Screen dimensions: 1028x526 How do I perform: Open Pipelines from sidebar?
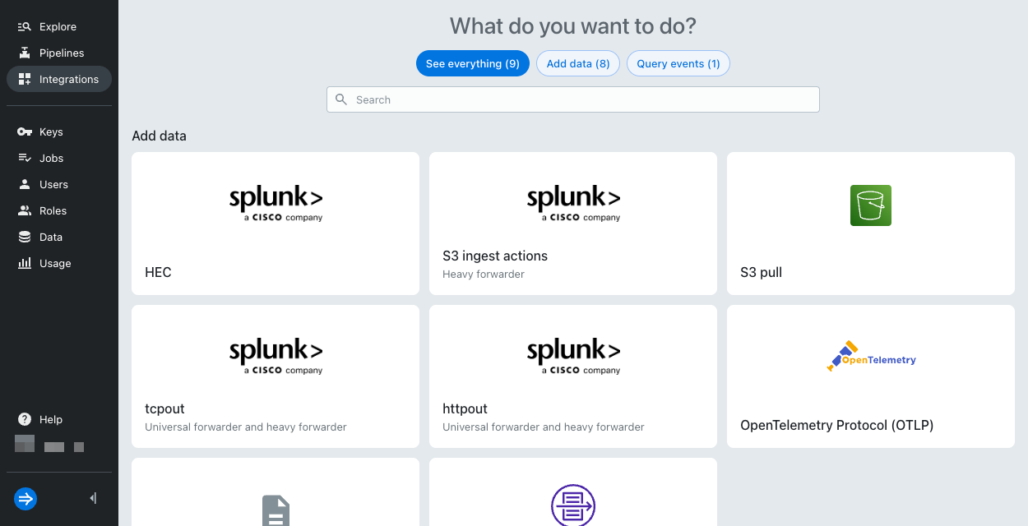pyautogui.click(x=59, y=53)
